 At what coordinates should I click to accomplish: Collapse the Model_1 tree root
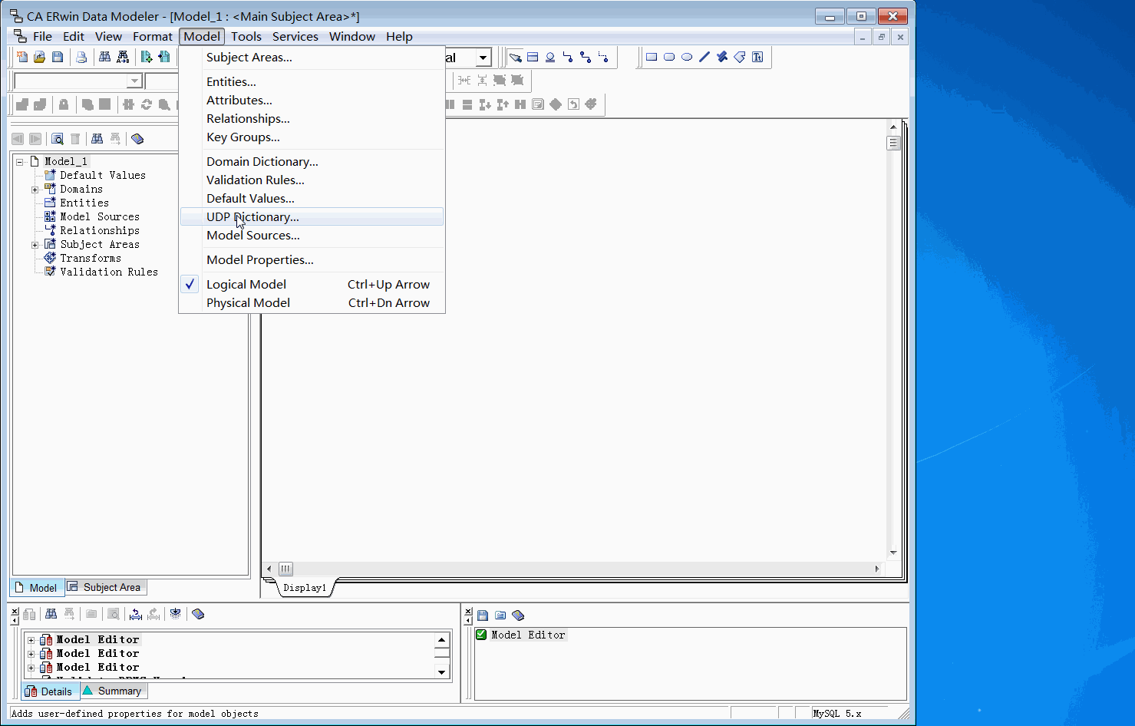20,162
